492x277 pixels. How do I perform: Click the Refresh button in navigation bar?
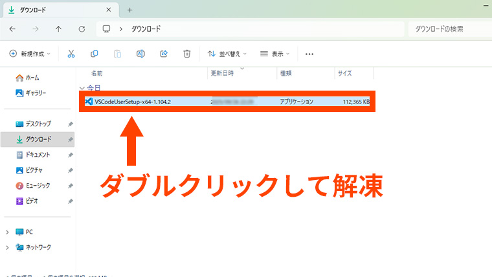(82, 29)
